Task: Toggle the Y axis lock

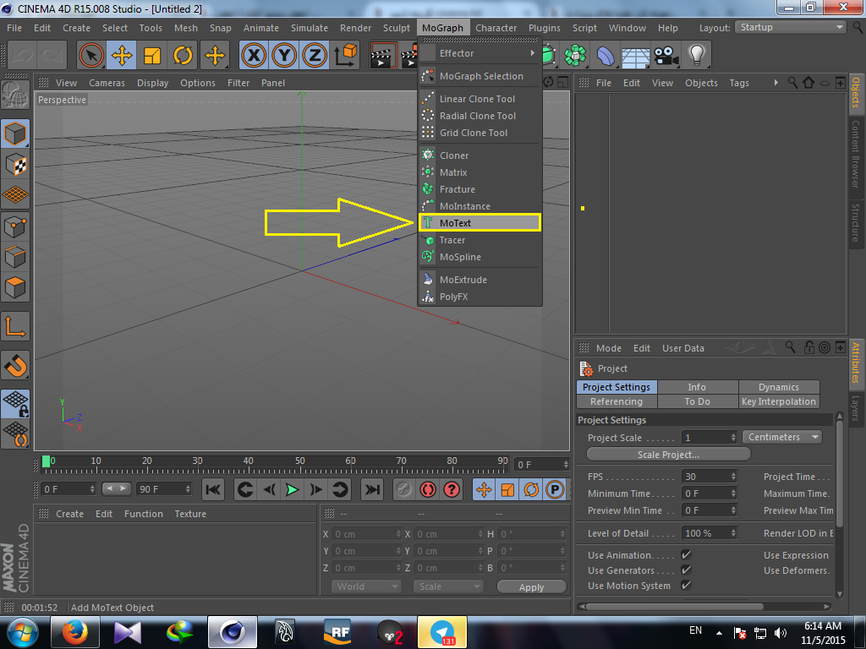Action: (x=284, y=56)
